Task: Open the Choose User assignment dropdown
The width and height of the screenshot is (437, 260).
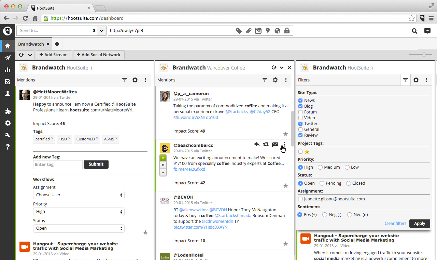Action: pos(79,195)
